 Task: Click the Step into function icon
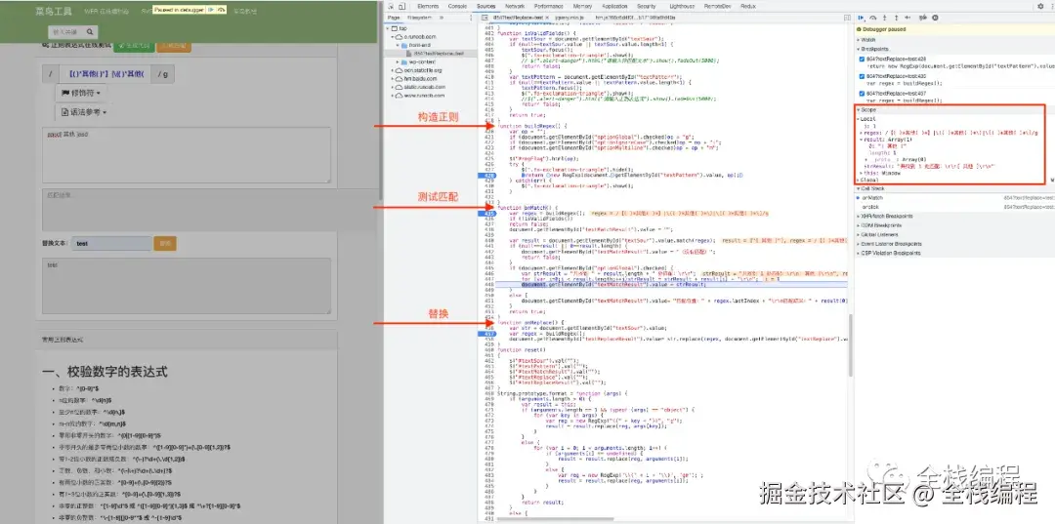pyautogui.click(x=885, y=19)
